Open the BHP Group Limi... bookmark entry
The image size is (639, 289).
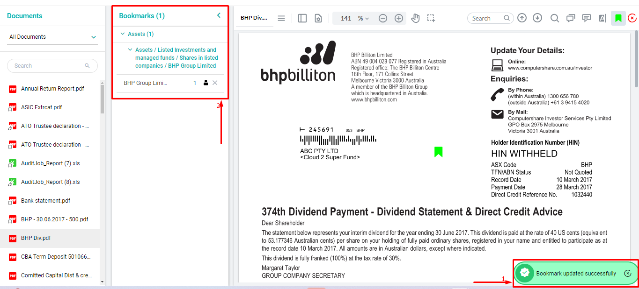tap(145, 83)
